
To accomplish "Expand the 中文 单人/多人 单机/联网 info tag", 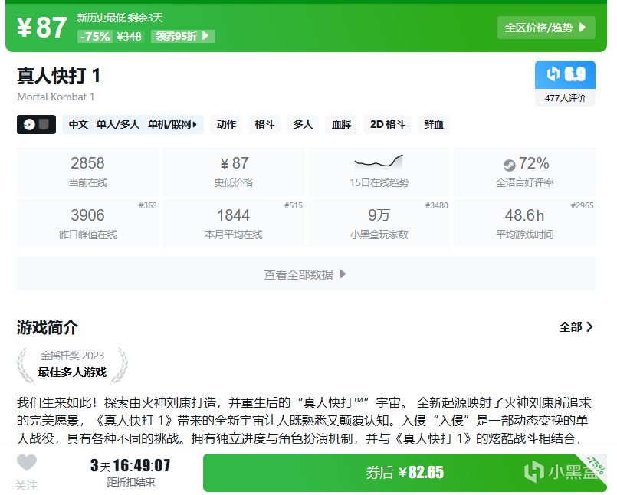I will pos(133,124).
